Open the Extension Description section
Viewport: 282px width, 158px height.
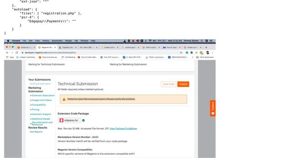coord(43,96)
